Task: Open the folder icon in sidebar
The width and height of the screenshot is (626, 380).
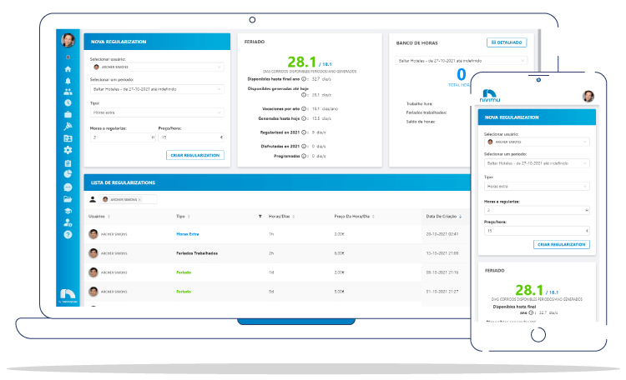Action: pos(68,199)
